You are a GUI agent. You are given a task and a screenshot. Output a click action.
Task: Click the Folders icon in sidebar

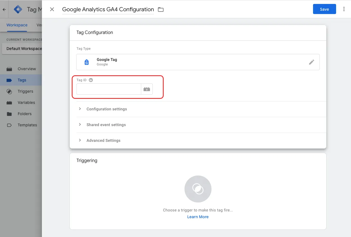[9, 114]
